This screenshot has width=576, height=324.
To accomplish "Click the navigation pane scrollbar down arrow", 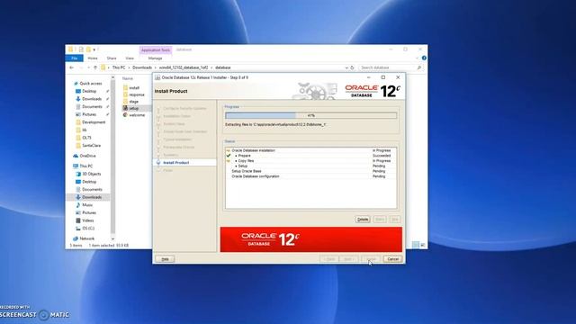I will [112, 238].
